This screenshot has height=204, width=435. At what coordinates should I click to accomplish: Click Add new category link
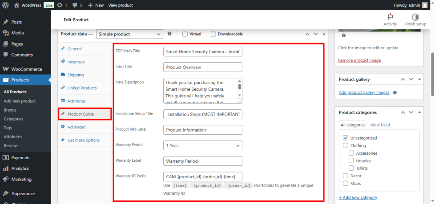[358, 197]
